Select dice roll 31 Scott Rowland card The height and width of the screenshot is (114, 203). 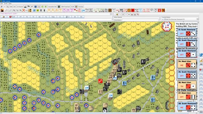pyautogui.click(x=187, y=32)
